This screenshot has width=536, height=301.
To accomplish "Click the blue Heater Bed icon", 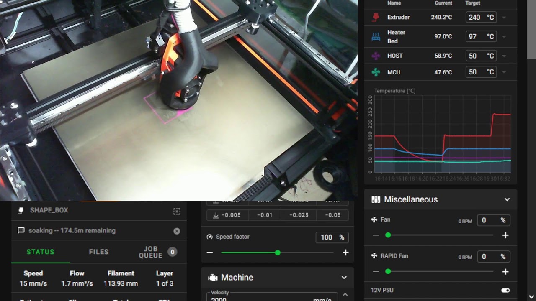I will click(376, 37).
